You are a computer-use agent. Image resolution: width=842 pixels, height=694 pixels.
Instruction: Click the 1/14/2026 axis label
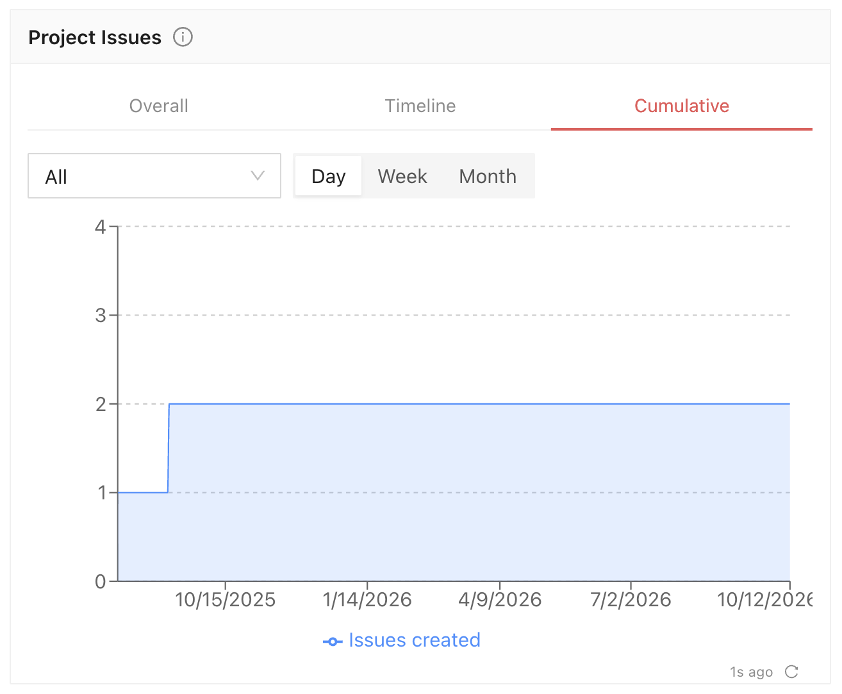[x=367, y=600]
